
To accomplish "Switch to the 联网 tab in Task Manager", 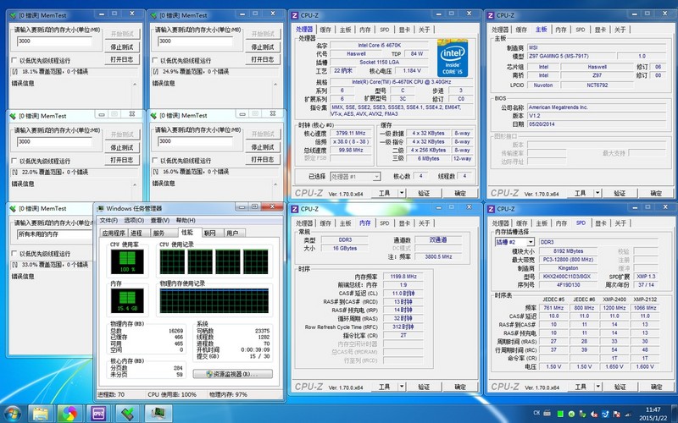I will tap(210, 233).
